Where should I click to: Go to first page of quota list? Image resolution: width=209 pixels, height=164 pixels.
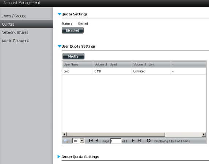coord(91,141)
